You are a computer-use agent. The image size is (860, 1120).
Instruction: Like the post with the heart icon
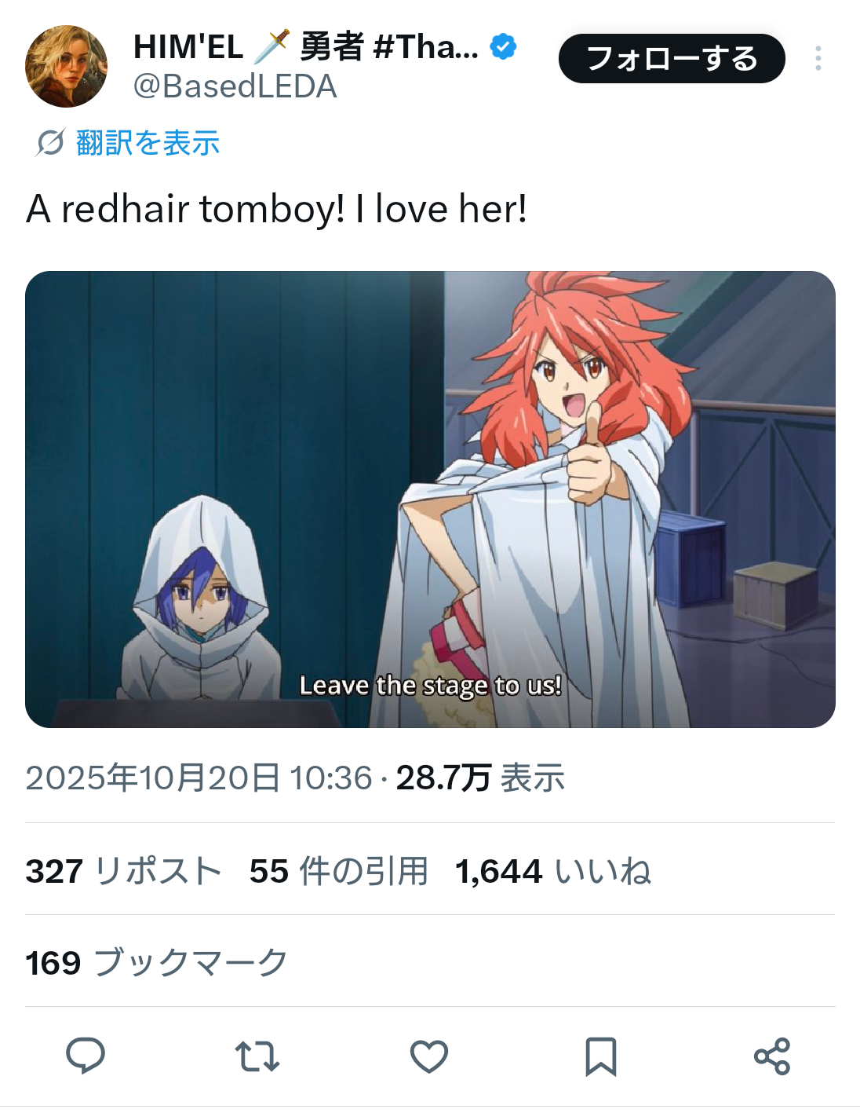[x=429, y=1056]
